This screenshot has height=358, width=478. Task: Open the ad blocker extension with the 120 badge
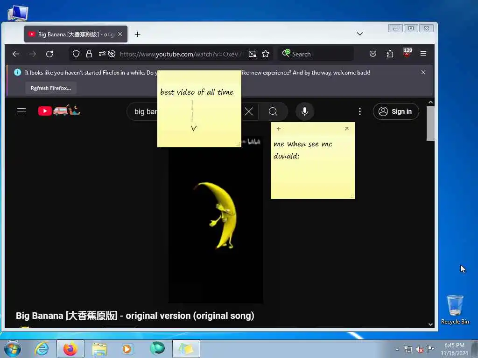coord(407,53)
